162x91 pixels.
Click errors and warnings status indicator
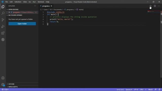tap(5, 89)
